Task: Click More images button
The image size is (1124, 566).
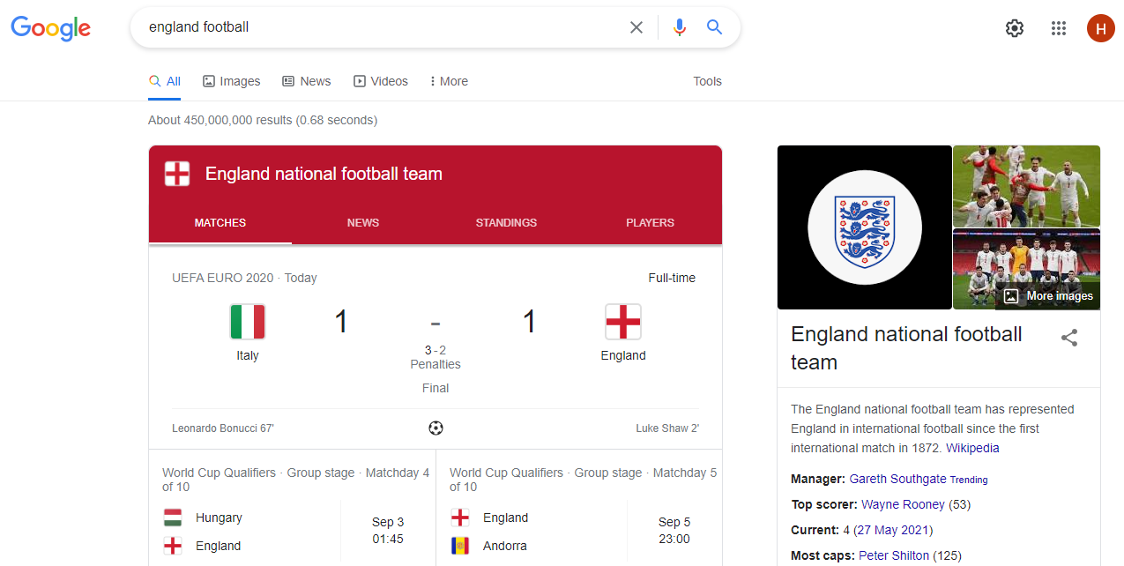Action: pos(1048,296)
